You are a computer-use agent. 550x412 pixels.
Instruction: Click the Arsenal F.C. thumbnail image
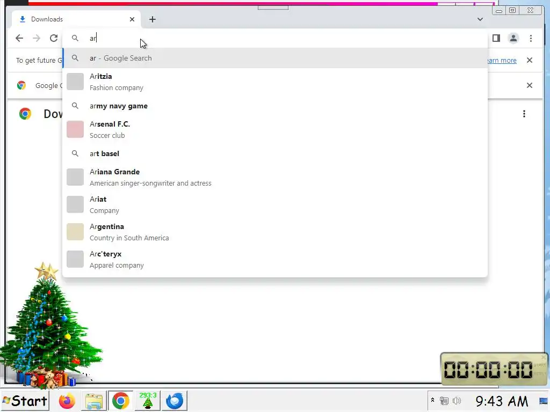75,129
